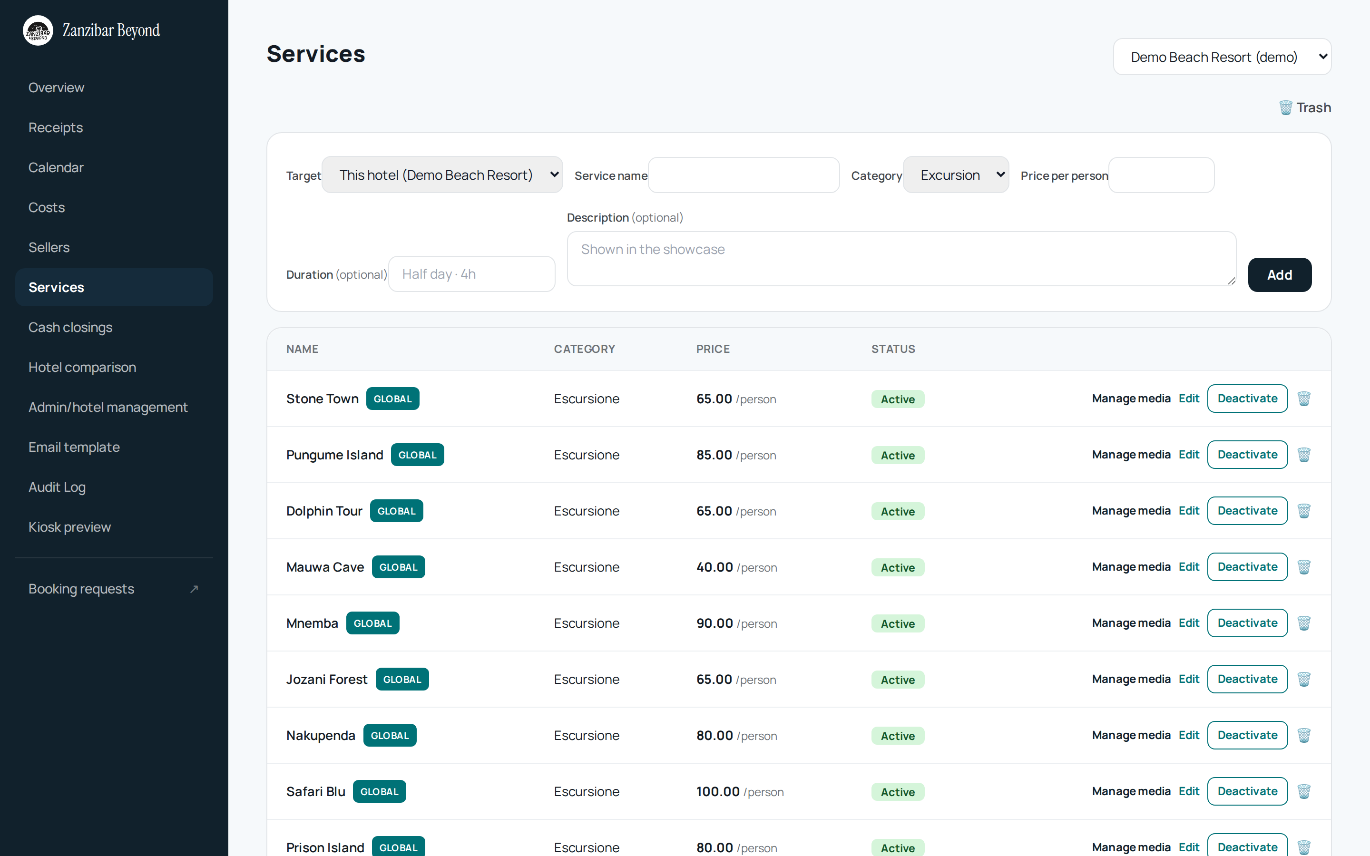Viewport: 1370px width, 856px height.
Task: Open Sellers section
Action: (114, 247)
